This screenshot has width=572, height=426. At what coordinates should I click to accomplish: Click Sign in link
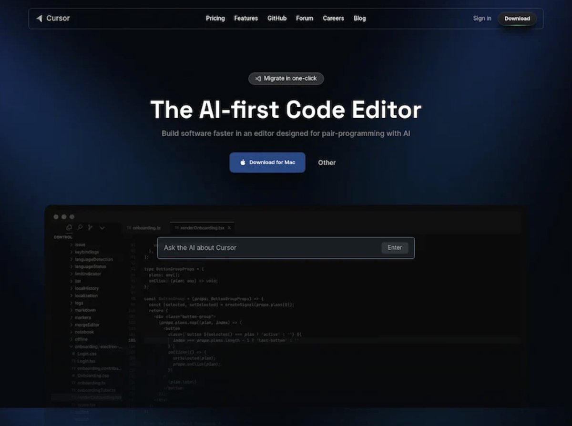[482, 19]
